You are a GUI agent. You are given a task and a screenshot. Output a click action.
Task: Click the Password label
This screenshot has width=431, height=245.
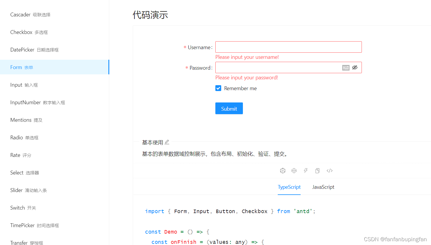point(200,68)
